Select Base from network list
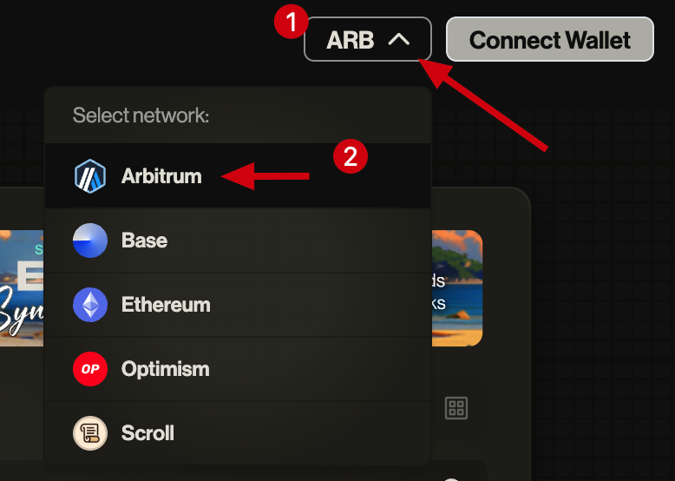Screen dimensions: 675x481 tap(238, 240)
